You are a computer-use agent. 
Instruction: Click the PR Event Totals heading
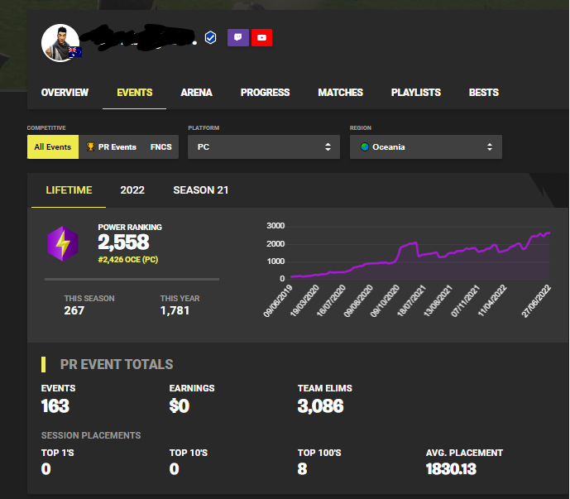(117, 364)
